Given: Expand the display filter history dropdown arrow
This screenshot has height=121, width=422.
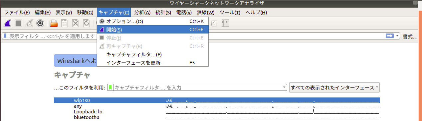Looking at the screenshot, I should pos(397,36).
